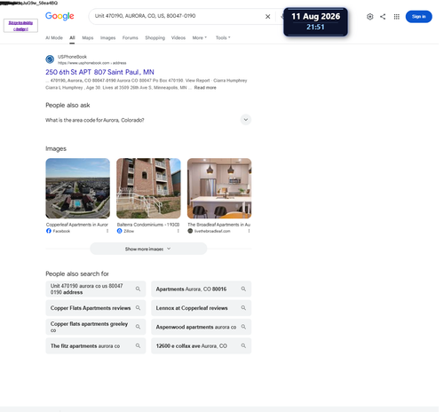Open the Google apps grid

pos(396,17)
